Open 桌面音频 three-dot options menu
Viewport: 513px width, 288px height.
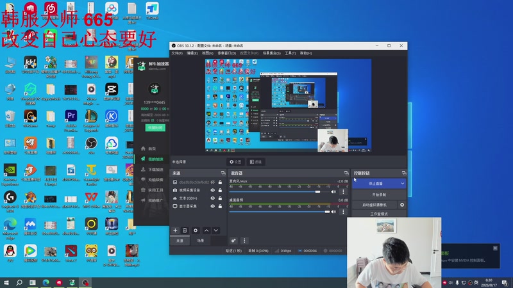point(343,212)
